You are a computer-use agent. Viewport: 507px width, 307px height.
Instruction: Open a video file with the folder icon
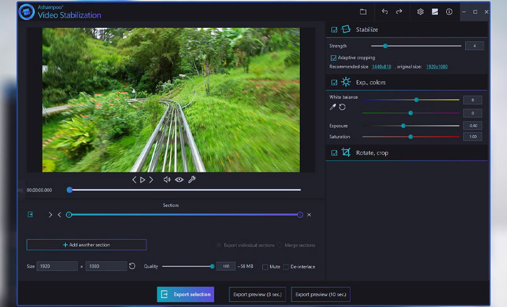point(363,11)
